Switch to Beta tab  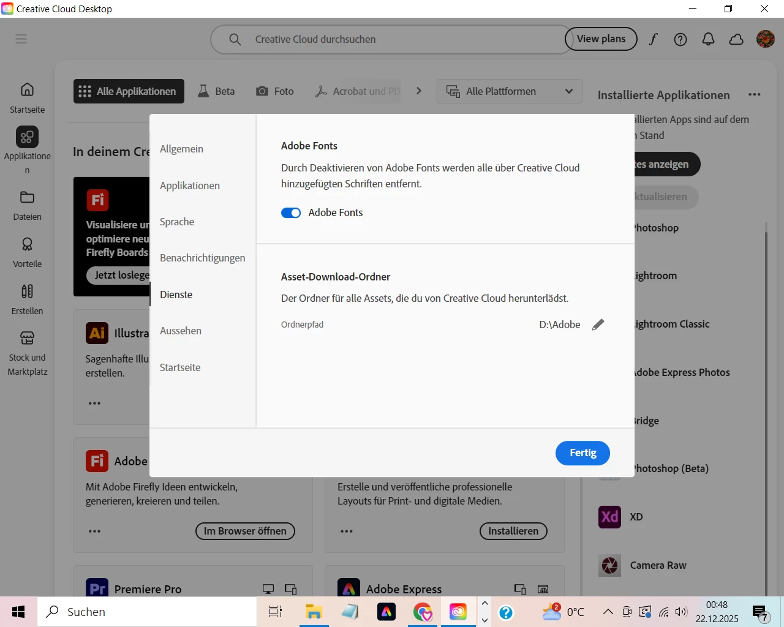(x=216, y=91)
